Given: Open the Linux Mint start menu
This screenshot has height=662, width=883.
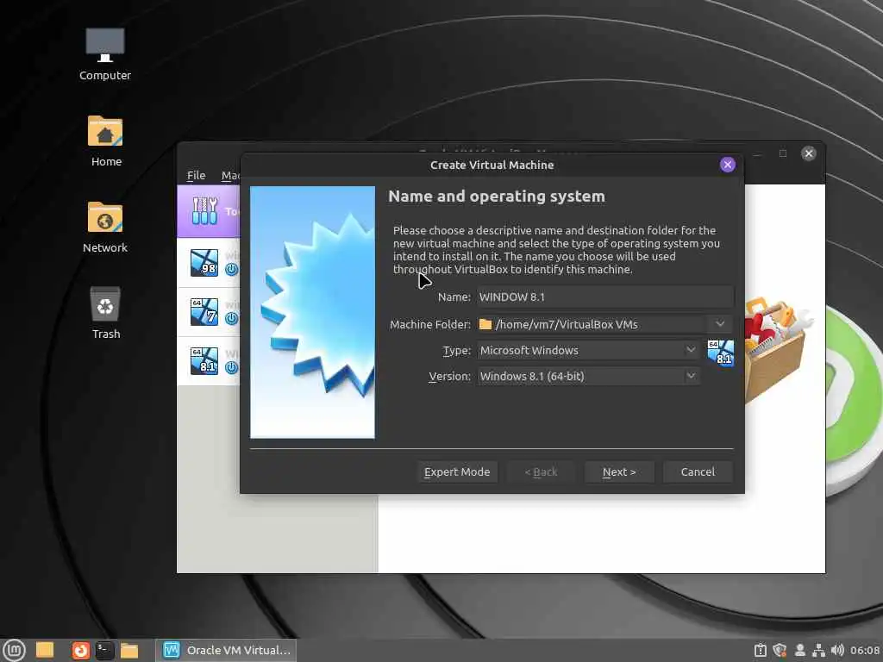Looking at the screenshot, I should tap(14, 650).
